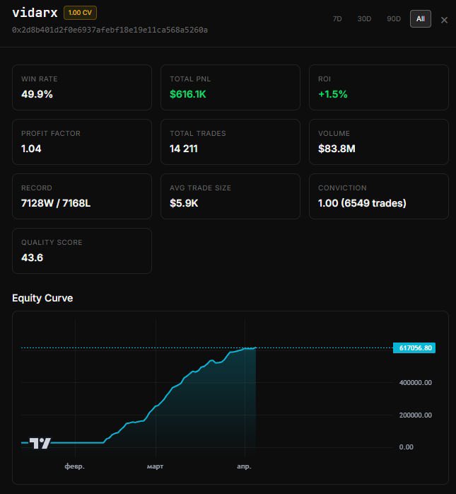Viewport: 456px width, 494px height.
Task: Click the vidarx trader name
Action: point(35,13)
